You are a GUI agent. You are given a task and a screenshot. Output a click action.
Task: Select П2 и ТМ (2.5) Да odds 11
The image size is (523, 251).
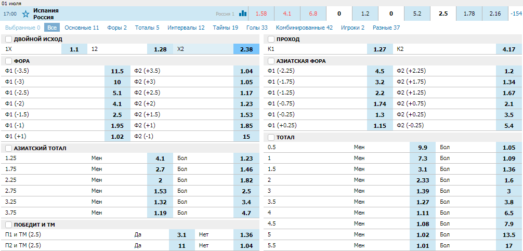tap(182, 246)
